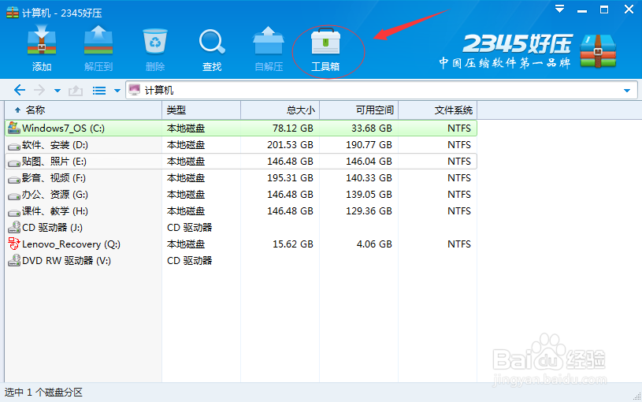Maximize the 2345好压 window

click(604, 9)
